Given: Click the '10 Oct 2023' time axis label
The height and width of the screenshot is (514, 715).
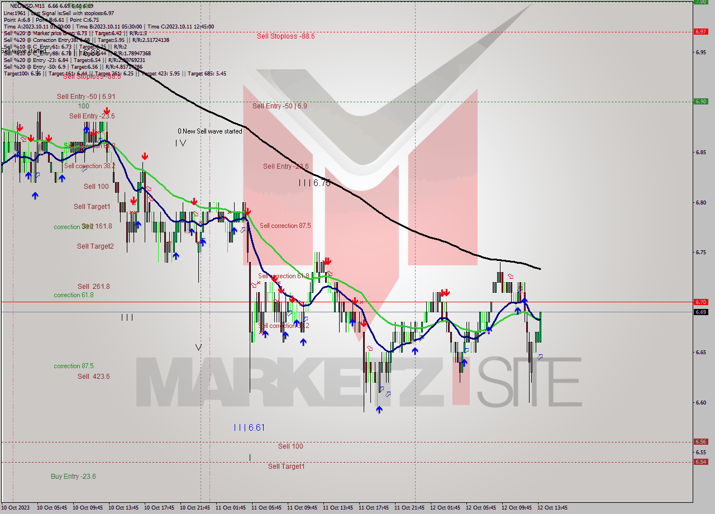Looking at the screenshot, I should tap(15, 508).
